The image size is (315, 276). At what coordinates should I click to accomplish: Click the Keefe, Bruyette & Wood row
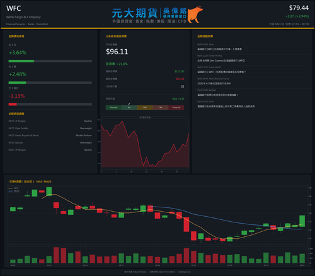tap(50, 135)
